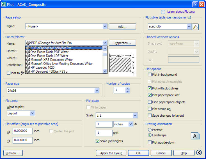Open the Scale 1:1 dropdown
Image resolution: width=206 pixels, height=159 pixels.
point(135,116)
